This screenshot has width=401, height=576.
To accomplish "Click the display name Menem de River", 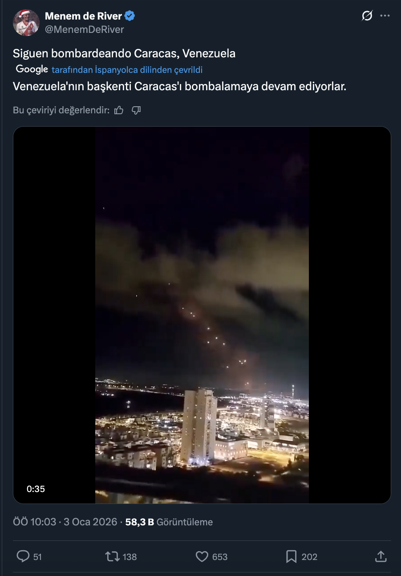I will (83, 16).
